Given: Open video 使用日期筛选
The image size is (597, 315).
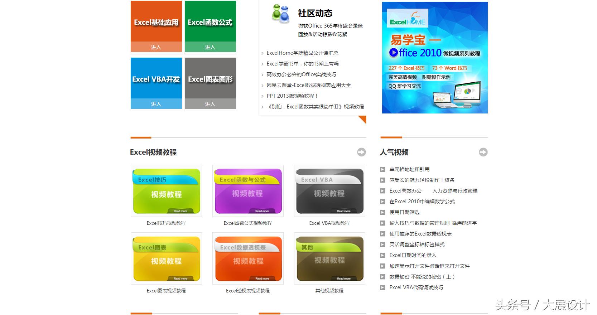Looking at the screenshot, I should point(404,212).
